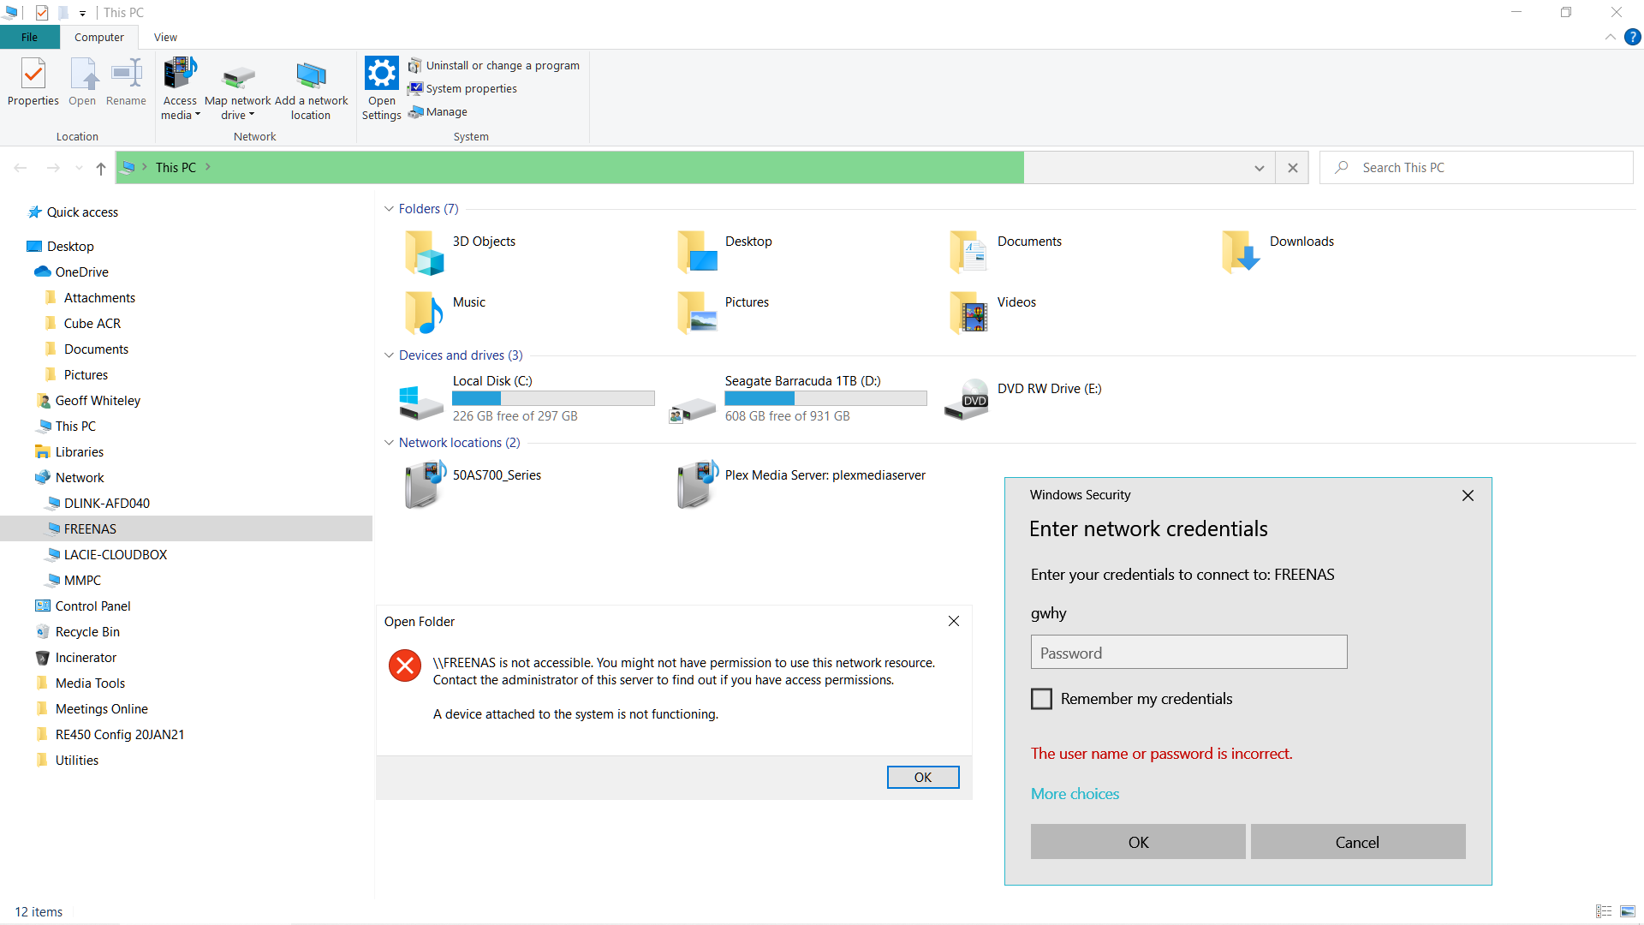The height and width of the screenshot is (925, 1644).
Task: Select Seagate Barracuda 1TB (D:) drive
Action: 798,399
